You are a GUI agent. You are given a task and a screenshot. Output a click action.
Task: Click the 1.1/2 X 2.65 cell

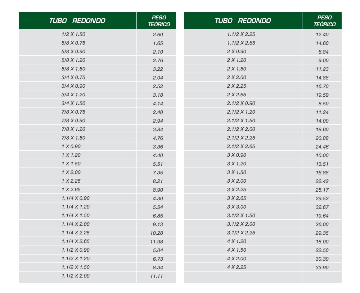[241, 43]
